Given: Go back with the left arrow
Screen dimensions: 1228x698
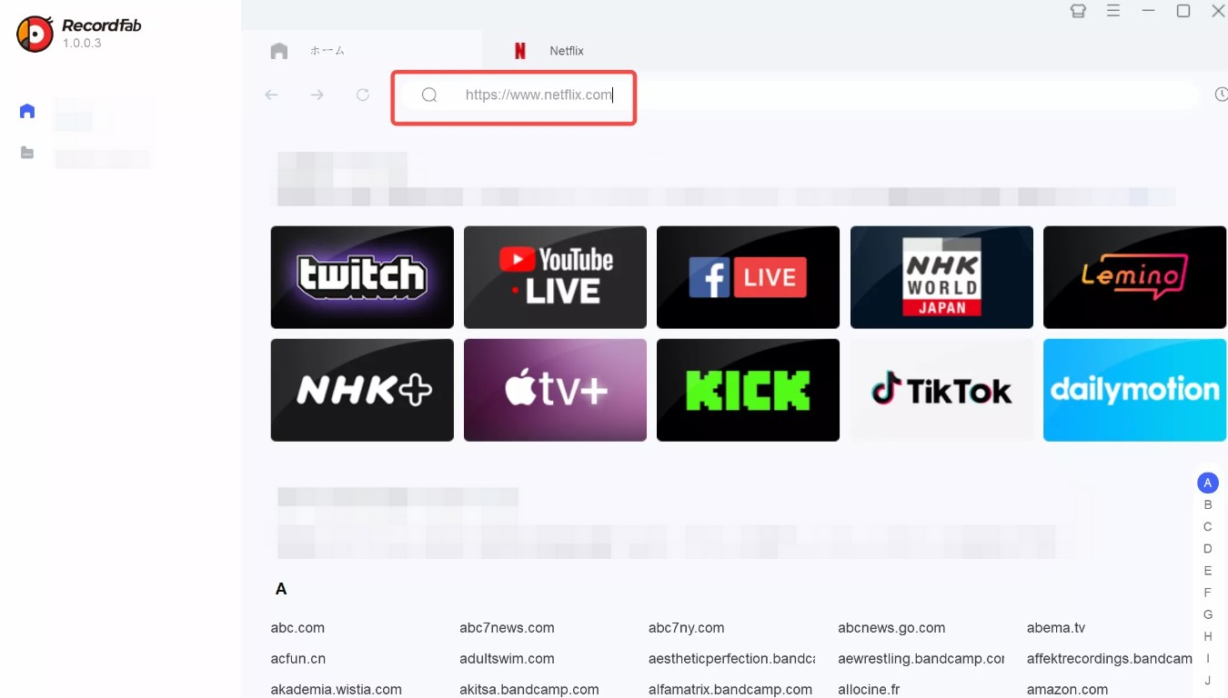Looking at the screenshot, I should [271, 95].
